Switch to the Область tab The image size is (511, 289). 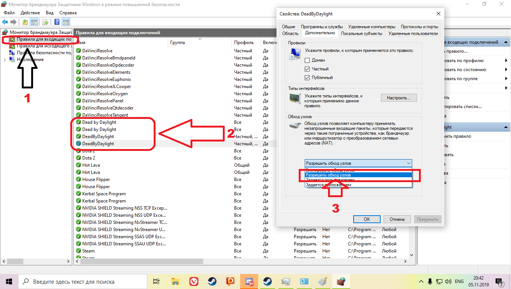290,33
